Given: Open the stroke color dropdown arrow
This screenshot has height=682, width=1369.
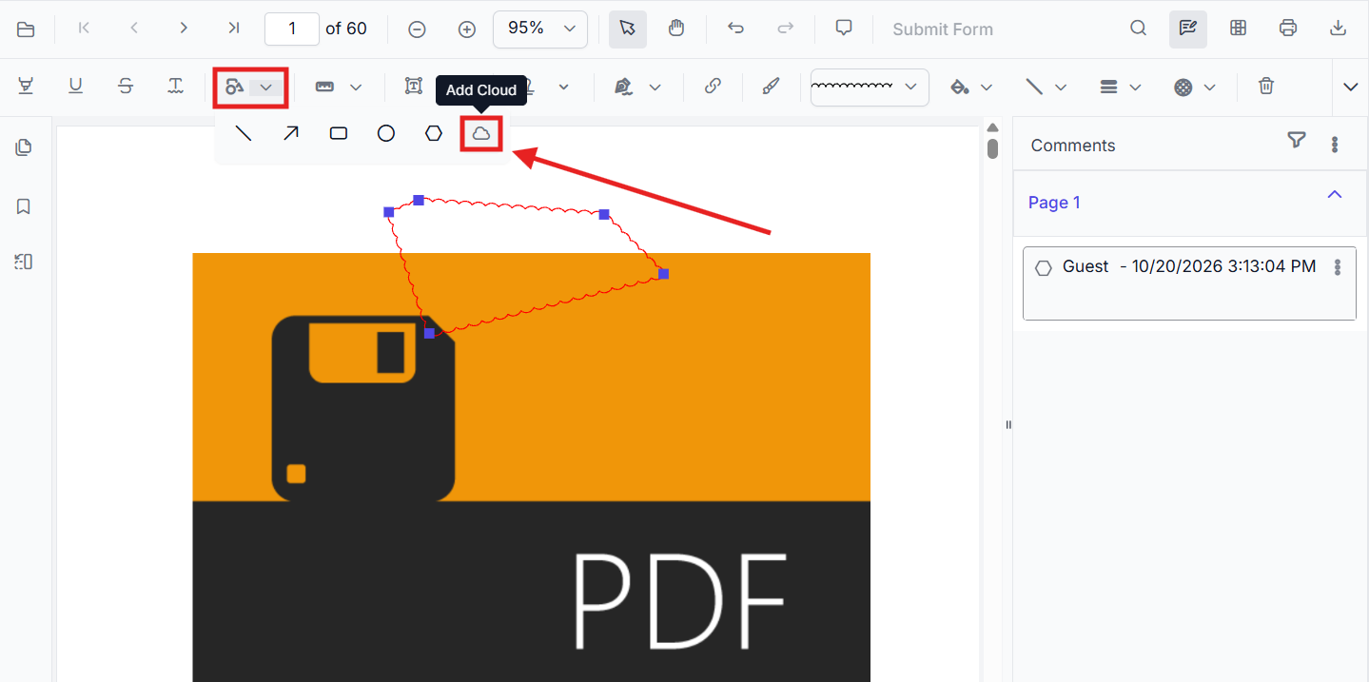Looking at the screenshot, I should tap(1061, 88).
